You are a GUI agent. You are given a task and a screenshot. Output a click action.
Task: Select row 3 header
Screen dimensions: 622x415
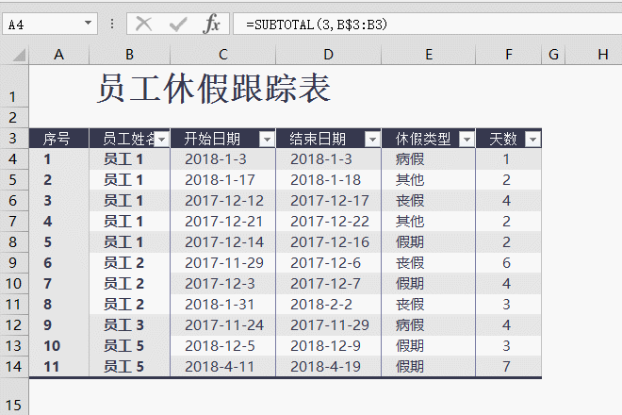pyautogui.click(x=13, y=139)
